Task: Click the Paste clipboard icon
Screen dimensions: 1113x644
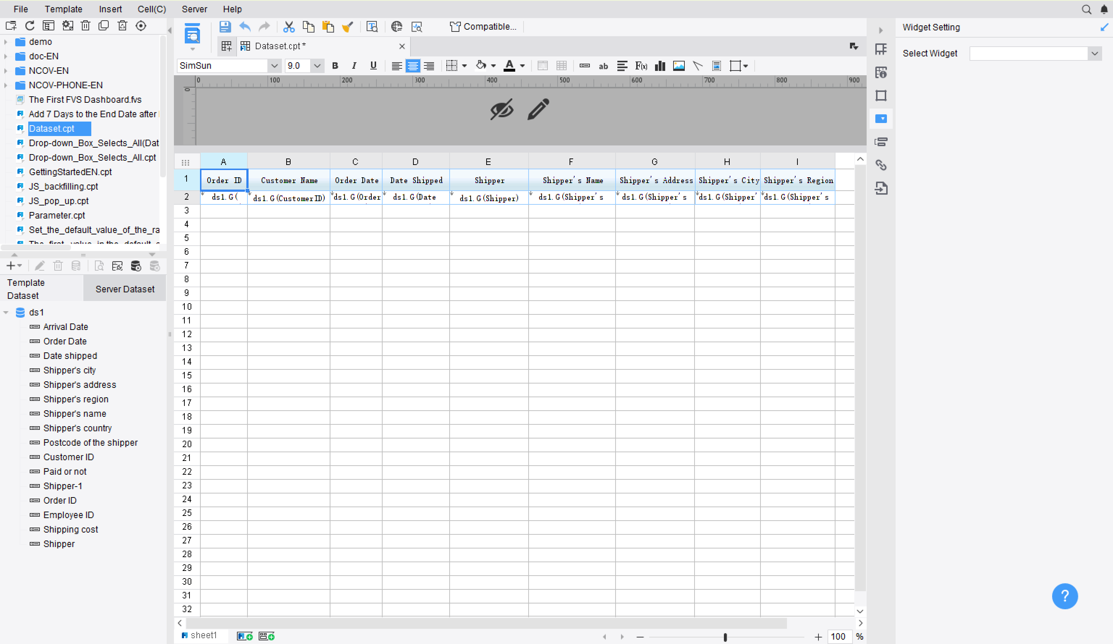Action: click(x=328, y=27)
